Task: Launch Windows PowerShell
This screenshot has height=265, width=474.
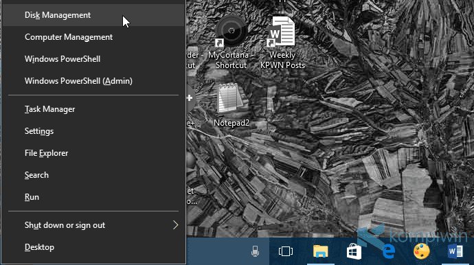Action: click(93, 59)
